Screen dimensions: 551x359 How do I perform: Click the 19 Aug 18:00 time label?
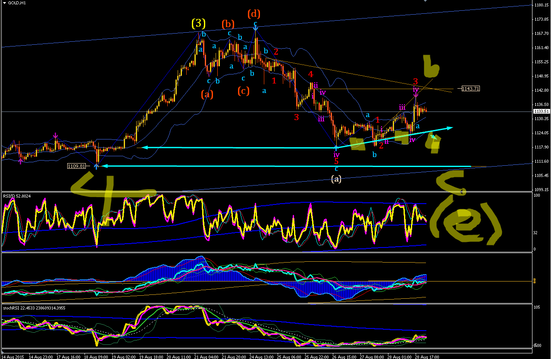pos(151,356)
